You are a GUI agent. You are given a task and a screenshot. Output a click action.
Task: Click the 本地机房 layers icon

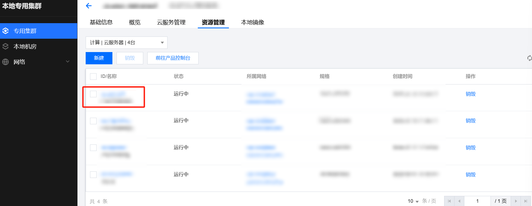[x=5, y=46]
